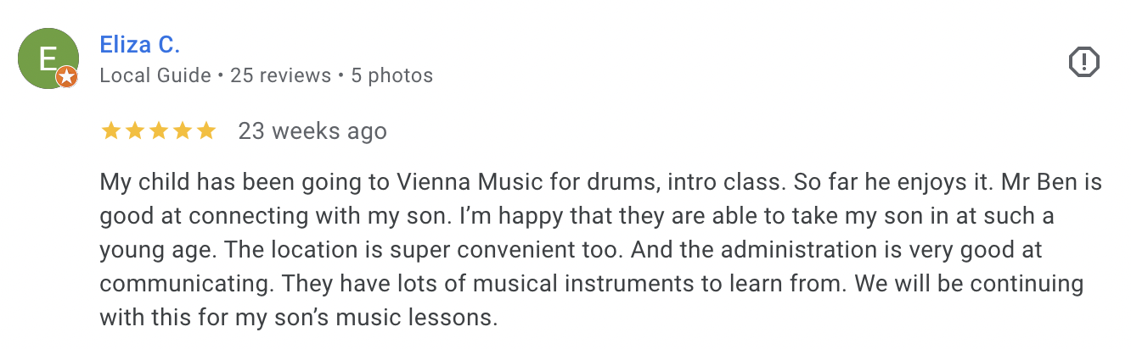Open Eliza C.'s reviewer profile
The height and width of the screenshot is (349, 1131).
140,44
